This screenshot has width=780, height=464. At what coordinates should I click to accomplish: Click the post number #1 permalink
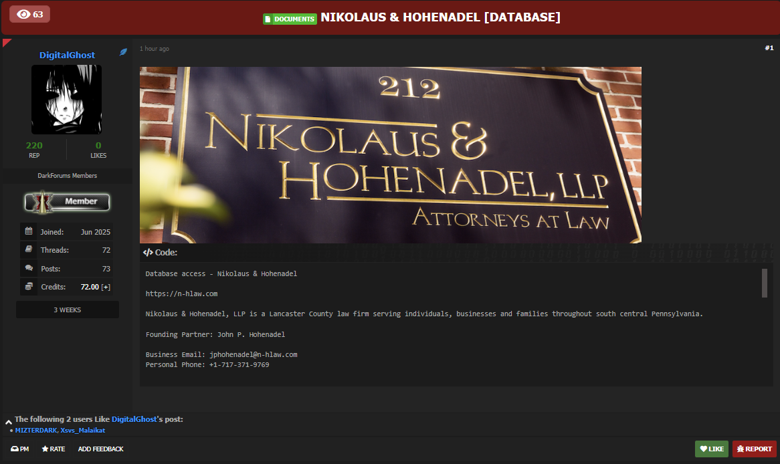tap(769, 47)
